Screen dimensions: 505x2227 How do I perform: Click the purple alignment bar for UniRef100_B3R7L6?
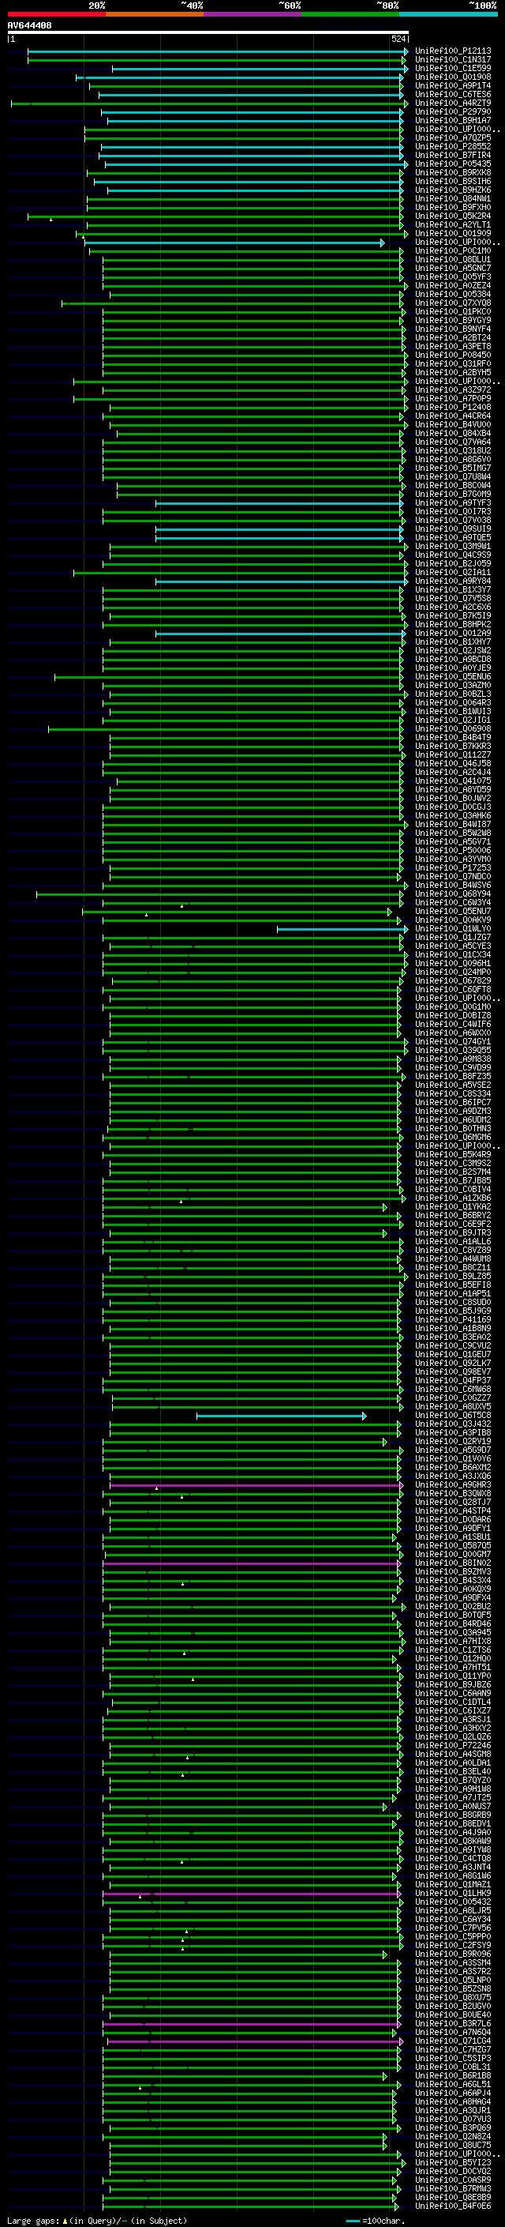[x=252, y=2025]
